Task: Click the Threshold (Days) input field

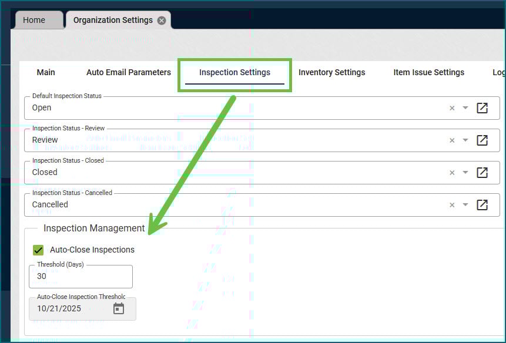Action: click(81, 276)
